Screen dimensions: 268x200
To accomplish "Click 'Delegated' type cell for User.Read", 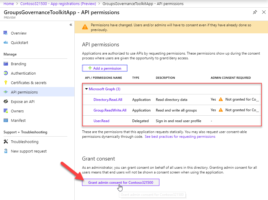I will tap(140, 121).
